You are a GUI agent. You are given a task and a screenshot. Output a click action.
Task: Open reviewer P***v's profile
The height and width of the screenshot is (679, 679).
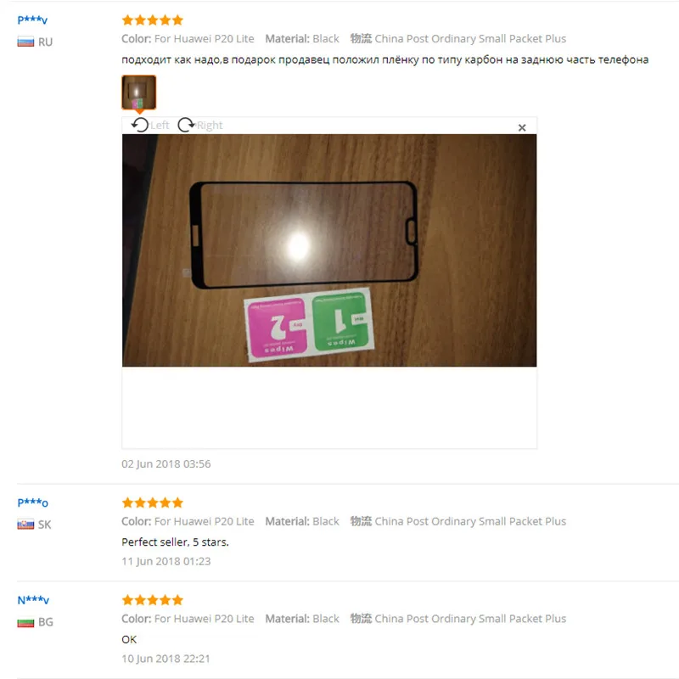(32, 20)
